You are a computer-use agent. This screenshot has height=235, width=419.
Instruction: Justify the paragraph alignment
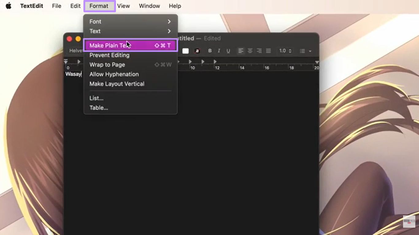[269, 51]
